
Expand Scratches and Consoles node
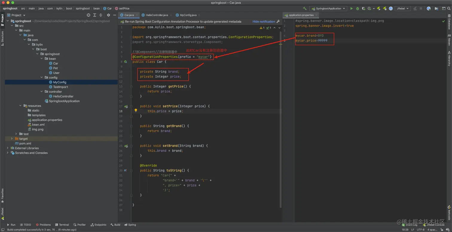pos(8,153)
